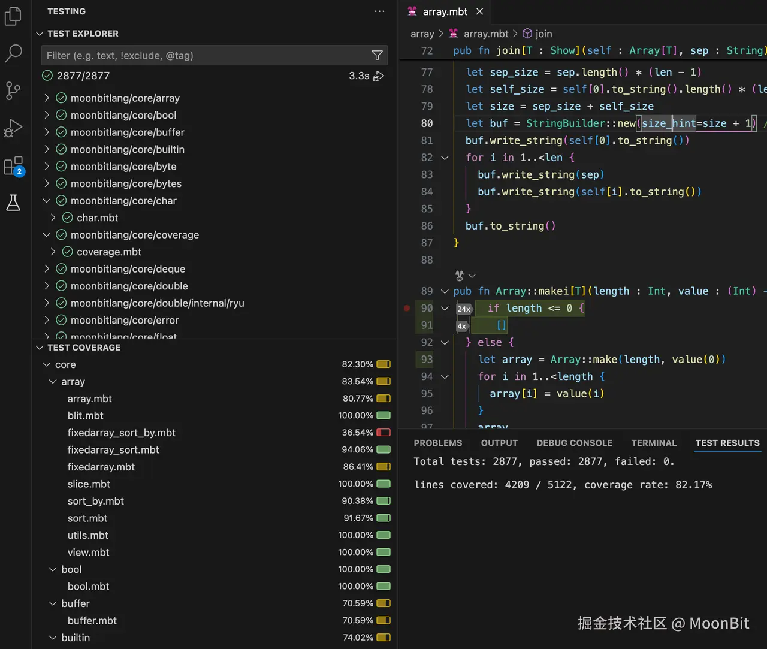Open bool.mbt in coverage list
Image resolution: width=767 pixels, height=649 pixels.
click(x=89, y=586)
